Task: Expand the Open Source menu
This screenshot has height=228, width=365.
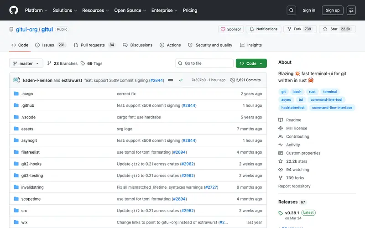Action: click(130, 10)
